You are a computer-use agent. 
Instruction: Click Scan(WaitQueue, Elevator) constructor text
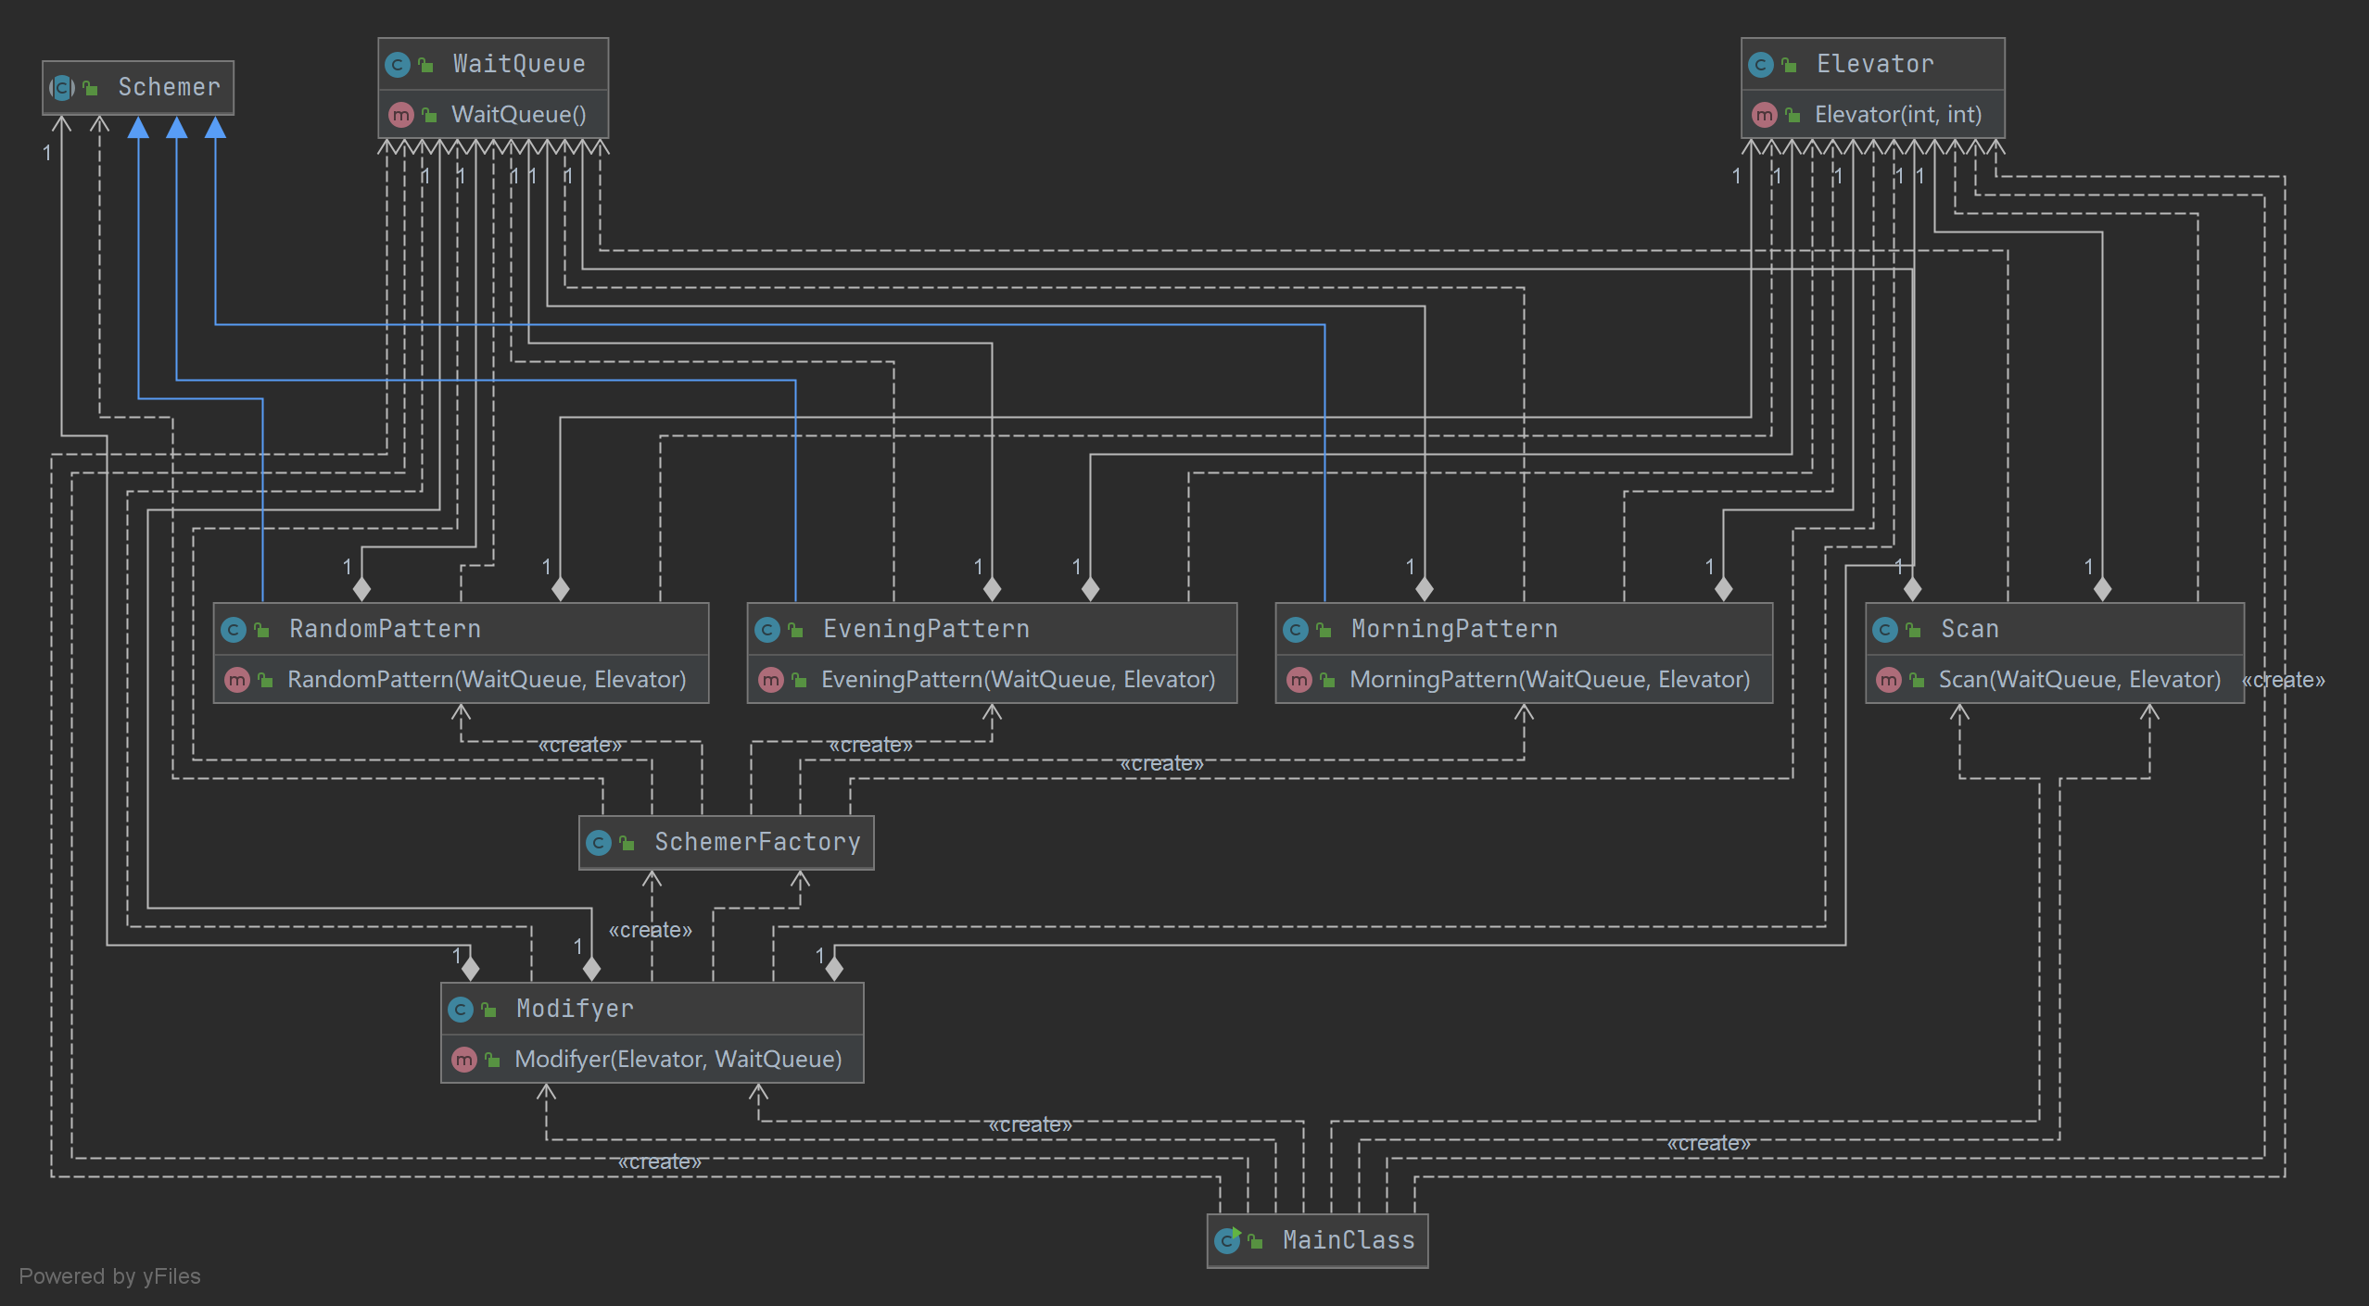tap(2080, 679)
